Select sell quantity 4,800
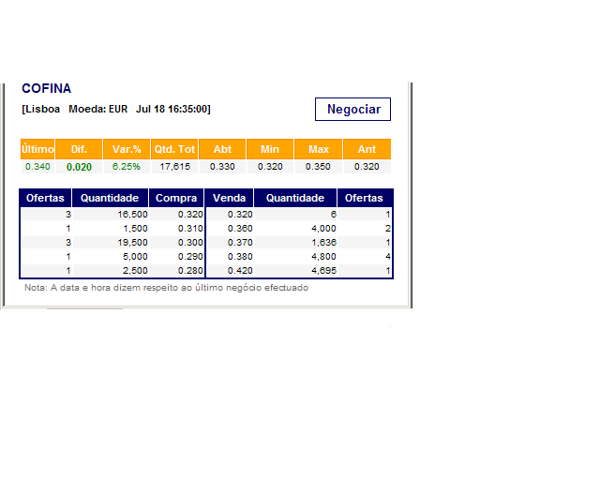 [x=323, y=257]
